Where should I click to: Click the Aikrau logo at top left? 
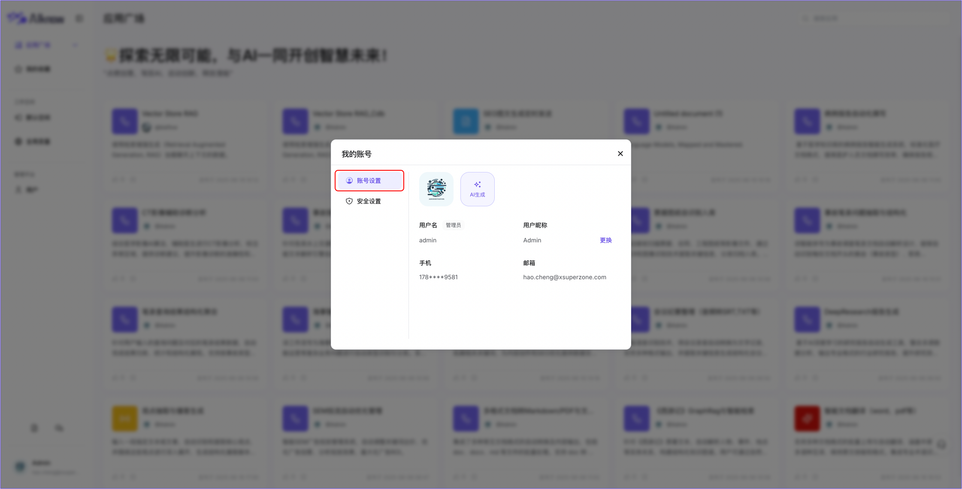click(36, 18)
